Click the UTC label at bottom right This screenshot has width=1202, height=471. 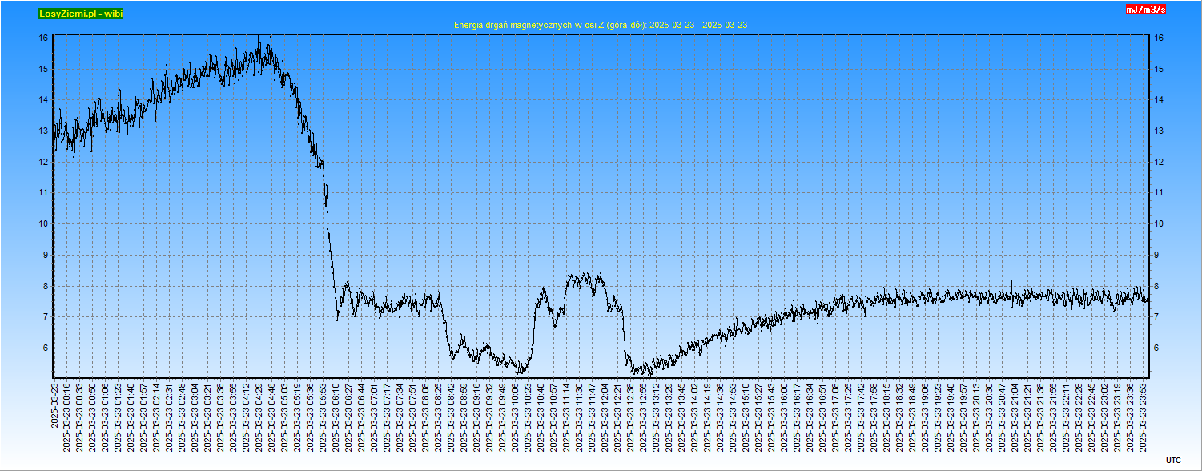point(1173,460)
